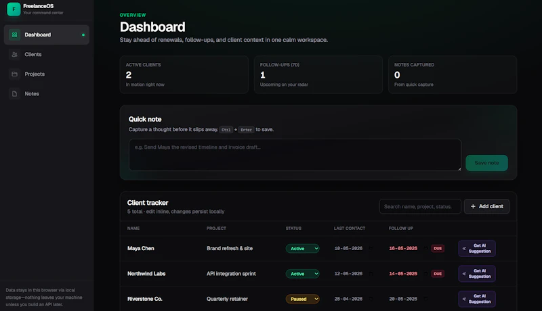
Task: Click the Client tracker heading
Action: [148, 203]
